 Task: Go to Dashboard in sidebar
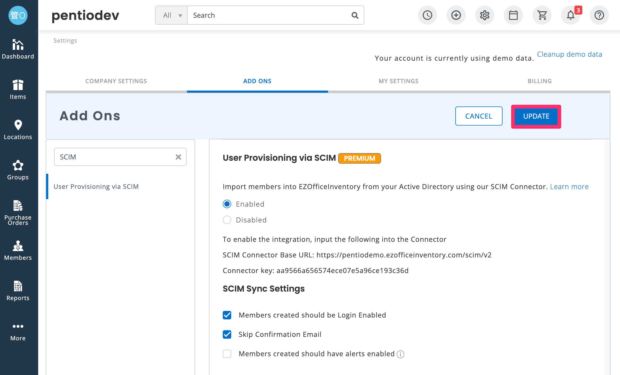click(x=18, y=49)
